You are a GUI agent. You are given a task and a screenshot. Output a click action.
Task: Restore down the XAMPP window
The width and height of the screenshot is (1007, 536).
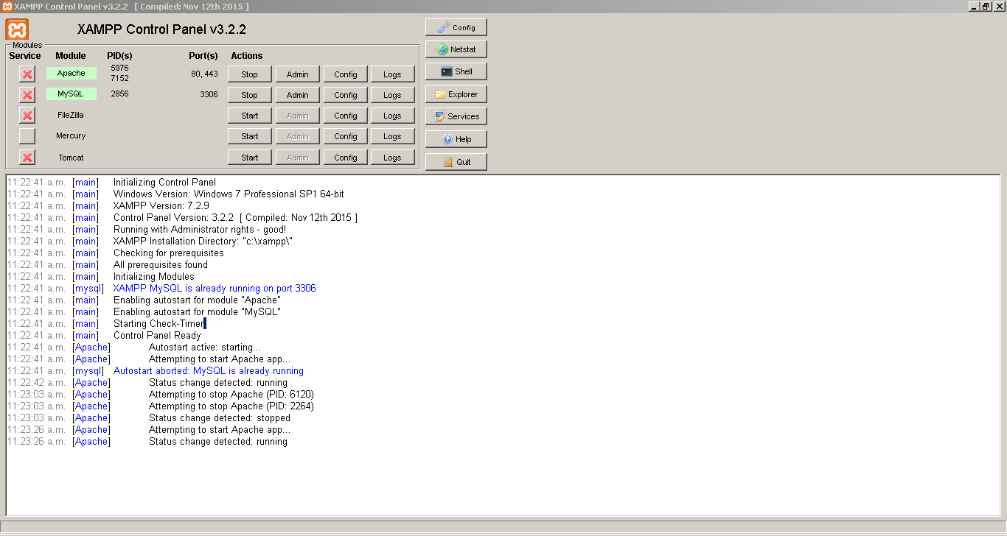(986, 6)
